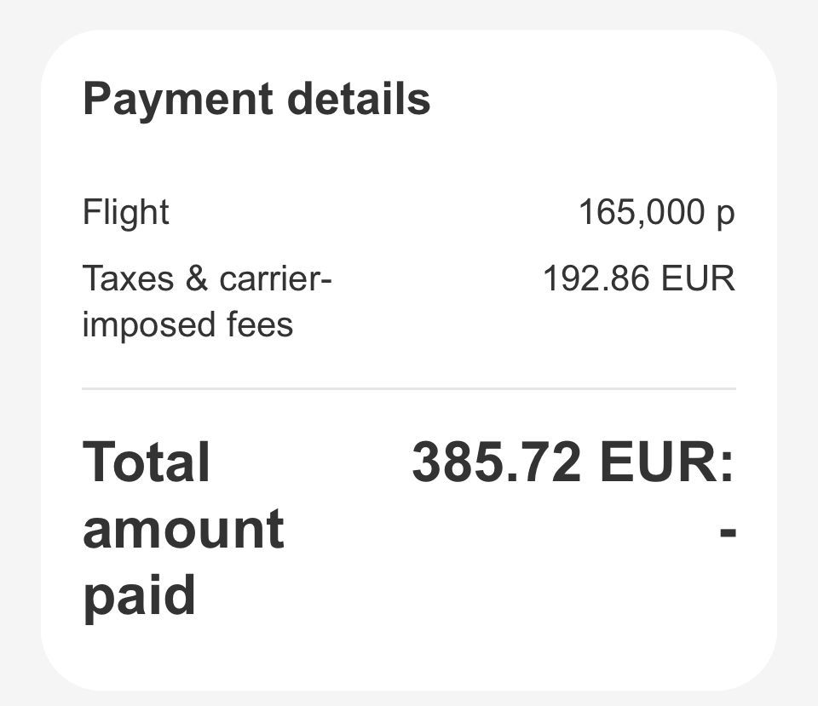Click the bold word "paid"
The image size is (818, 706).
click(x=139, y=594)
